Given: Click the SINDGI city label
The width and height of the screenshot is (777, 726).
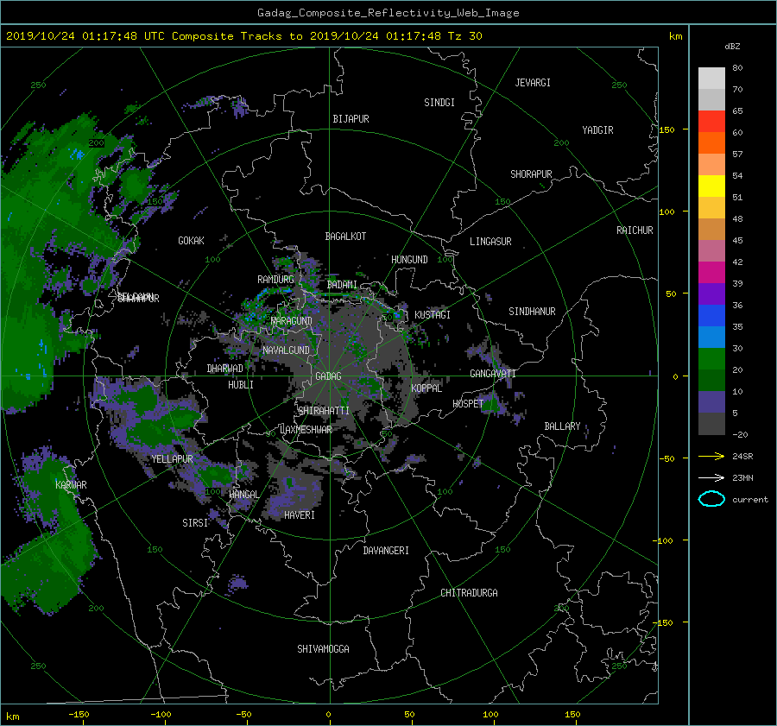Looking at the screenshot, I should [x=439, y=102].
